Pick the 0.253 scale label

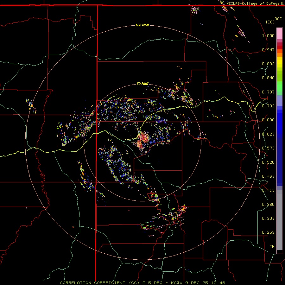pos(268,232)
